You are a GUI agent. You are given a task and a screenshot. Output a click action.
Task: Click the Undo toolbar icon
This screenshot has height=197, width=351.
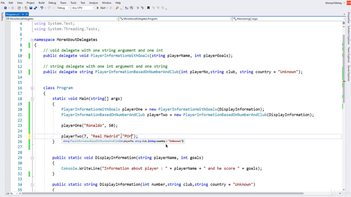pyautogui.click(x=42, y=8)
